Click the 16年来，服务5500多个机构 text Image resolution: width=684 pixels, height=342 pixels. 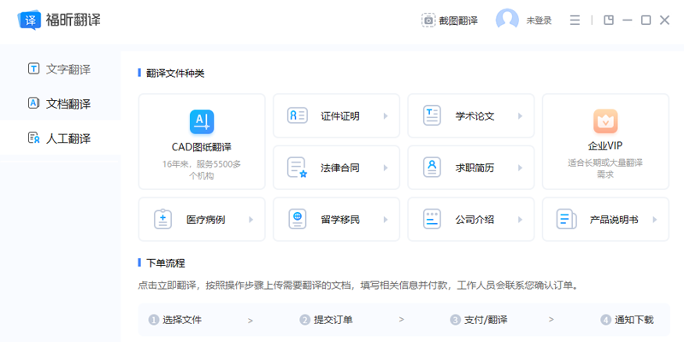coord(202,170)
